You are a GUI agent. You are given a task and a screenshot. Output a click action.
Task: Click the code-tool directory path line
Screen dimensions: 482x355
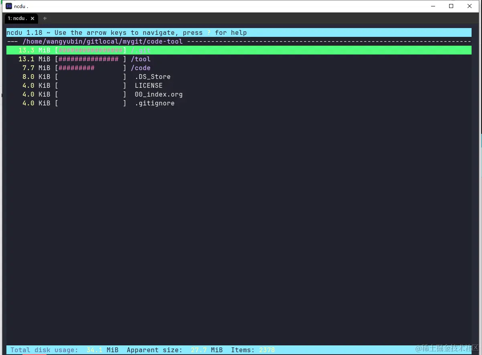(103, 41)
